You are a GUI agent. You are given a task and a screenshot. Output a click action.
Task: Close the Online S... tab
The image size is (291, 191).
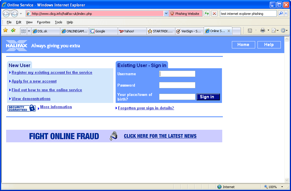[x=229, y=31]
